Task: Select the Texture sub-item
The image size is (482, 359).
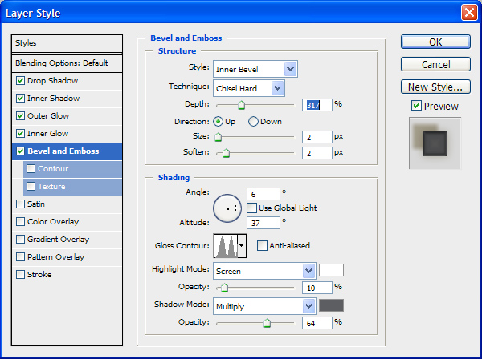Action: (x=51, y=187)
